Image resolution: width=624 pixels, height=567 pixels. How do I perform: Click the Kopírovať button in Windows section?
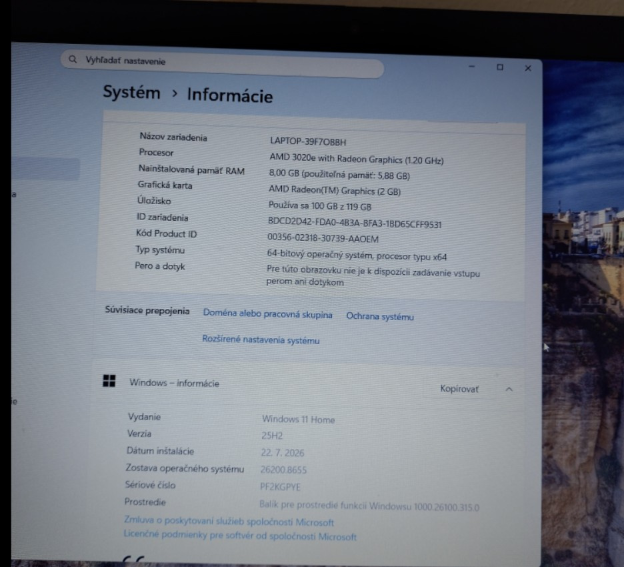pyautogui.click(x=459, y=389)
